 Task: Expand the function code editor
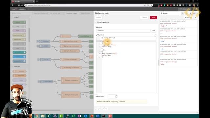155,35
